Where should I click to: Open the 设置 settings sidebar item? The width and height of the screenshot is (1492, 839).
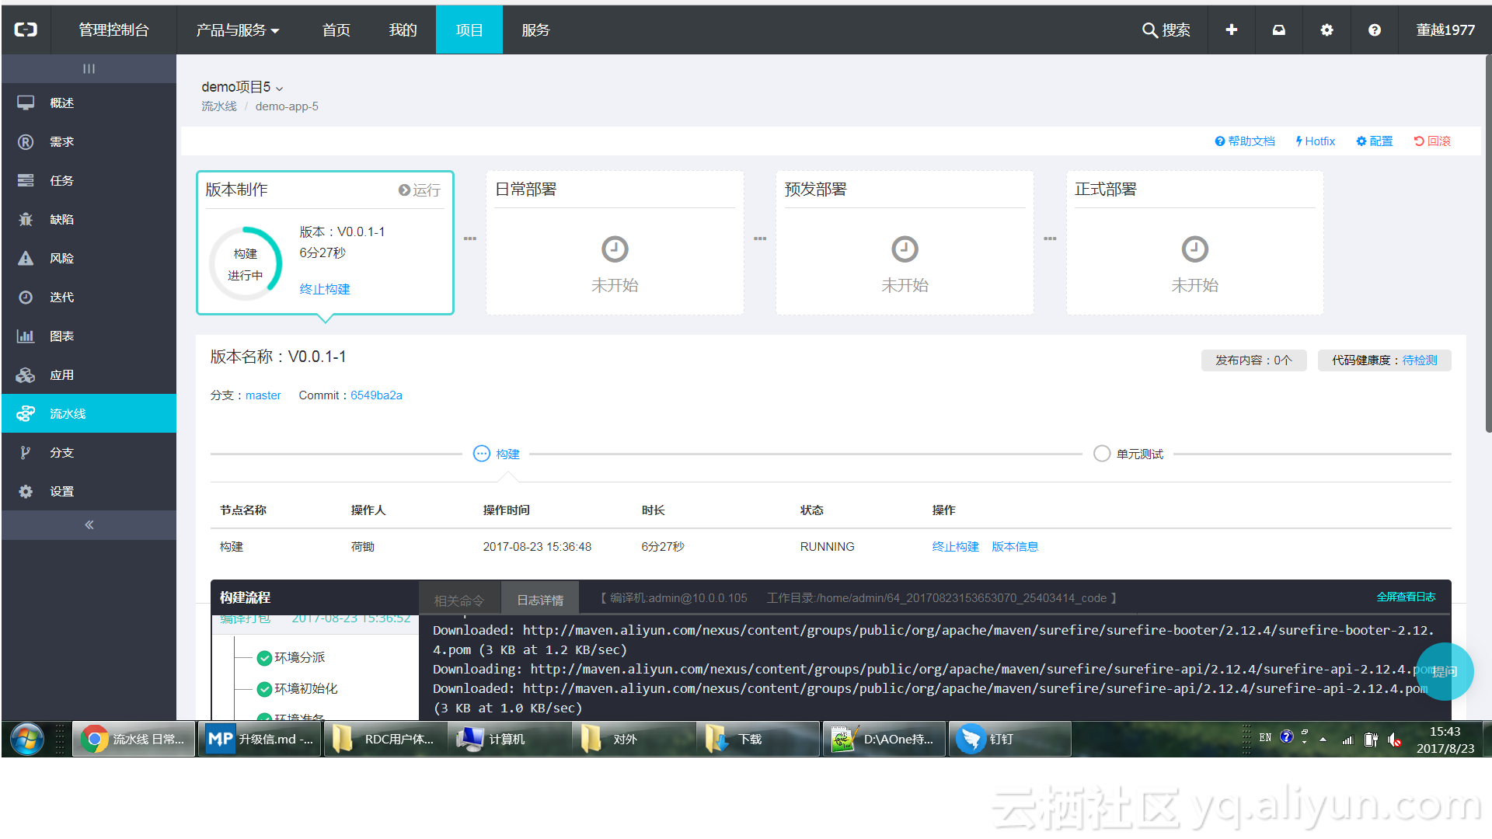pos(89,491)
